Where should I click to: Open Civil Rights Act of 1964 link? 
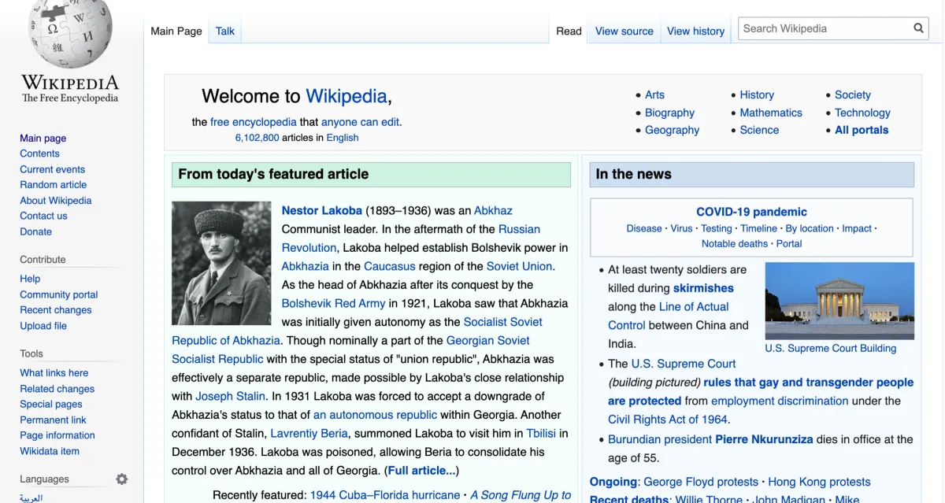click(669, 420)
